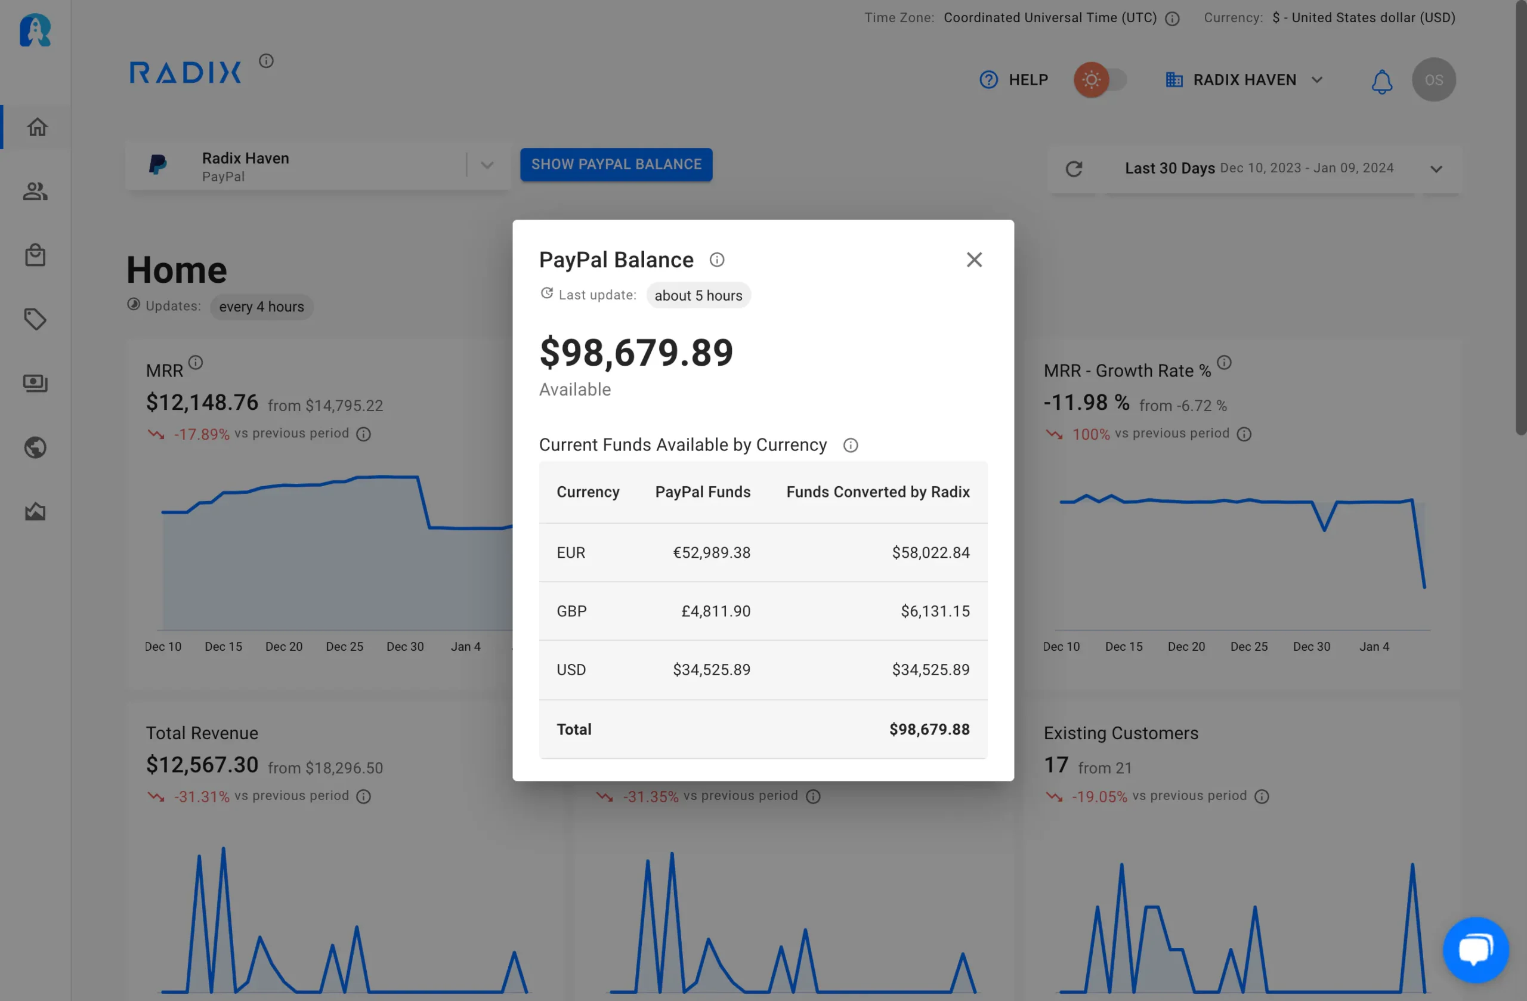Open the globe icon in the sidebar
This screenshot has width=1527, height=1001.
[35, 447]
